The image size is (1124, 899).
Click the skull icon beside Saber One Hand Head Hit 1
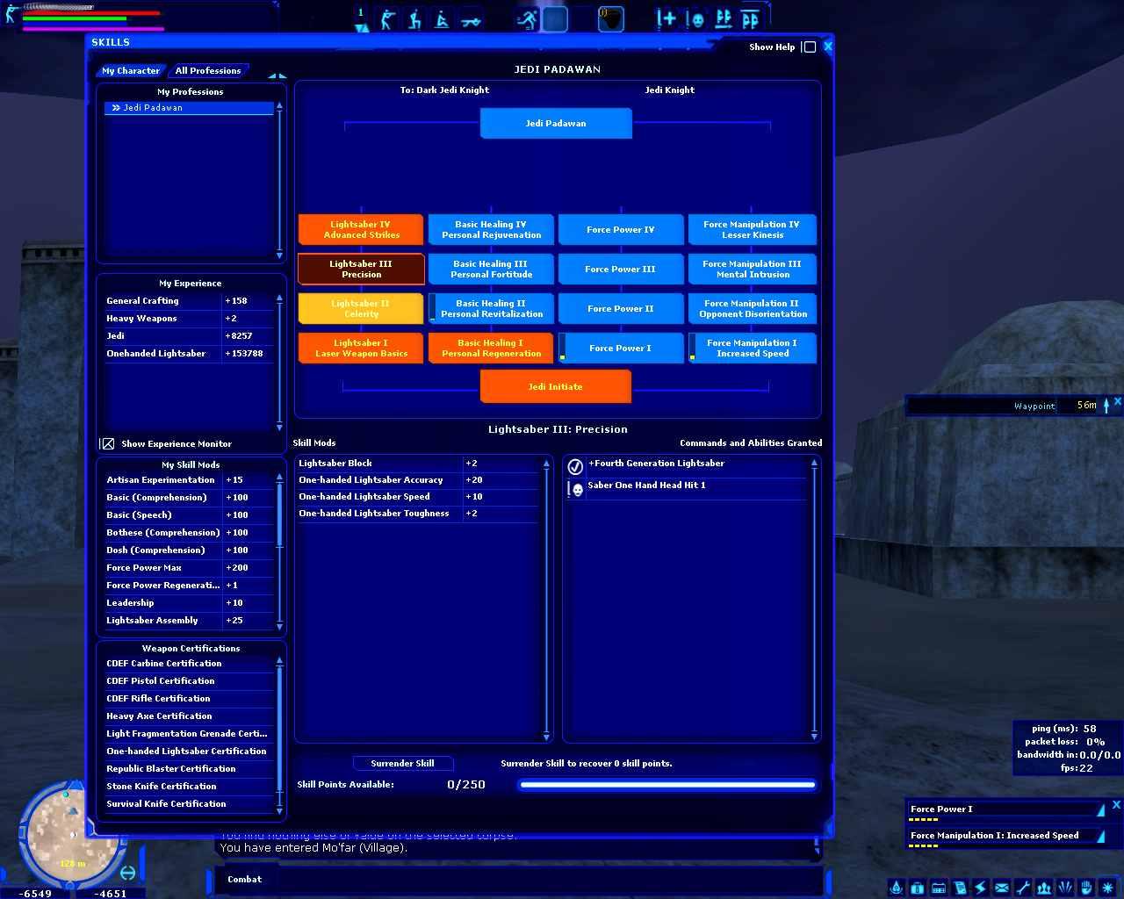pos(576,489)
